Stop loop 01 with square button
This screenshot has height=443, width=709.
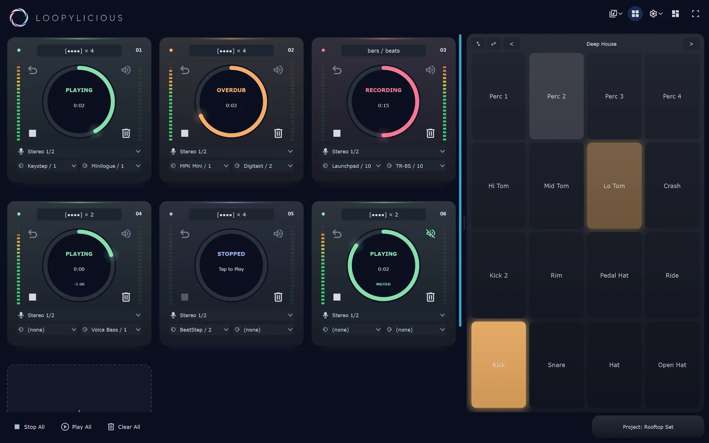click(x=32, y=133)
